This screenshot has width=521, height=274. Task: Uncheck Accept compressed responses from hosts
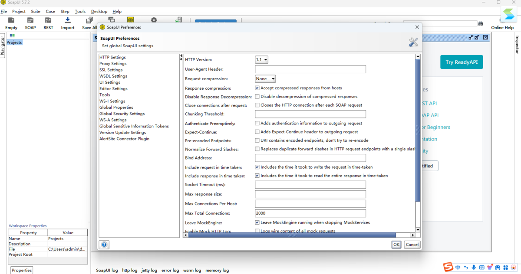pos(257,88)
